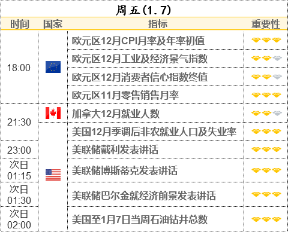Click importance rating for 欧元区12月消费者信心指数终值

click(x=266, y=77)
